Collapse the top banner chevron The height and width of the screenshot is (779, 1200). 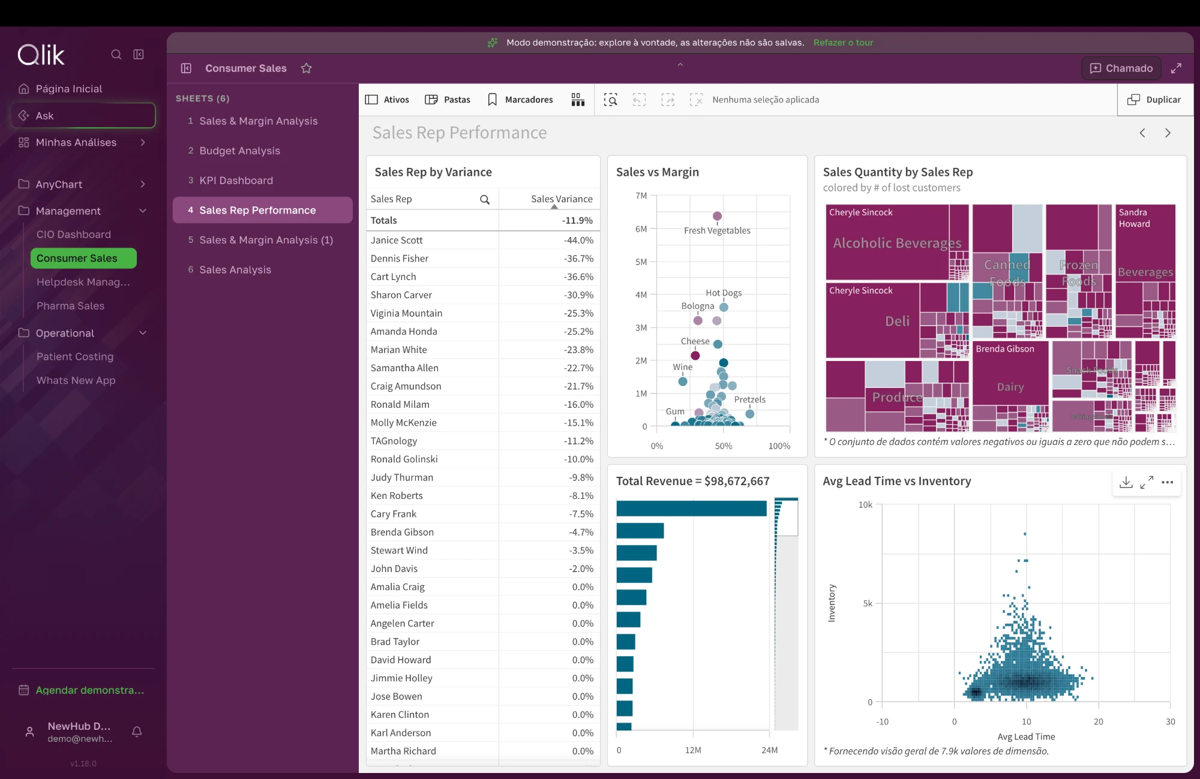pyautogui.click(x=680, y=64)
